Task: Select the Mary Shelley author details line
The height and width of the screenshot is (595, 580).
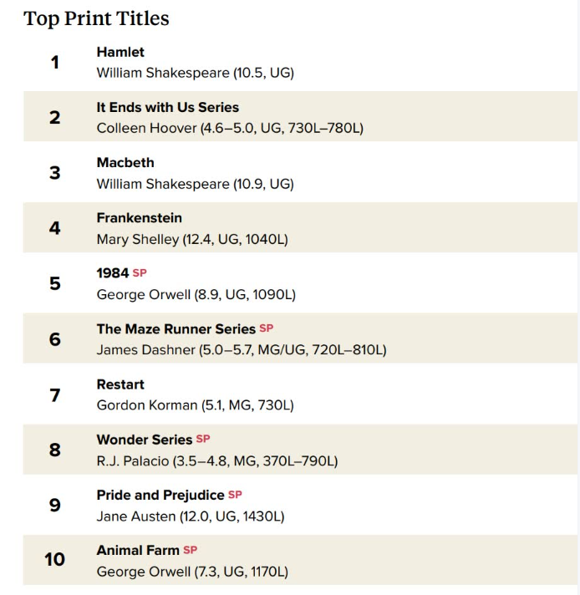Action: [192, 240]
